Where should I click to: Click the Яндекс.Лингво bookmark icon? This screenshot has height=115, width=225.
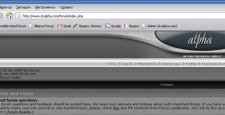pos(75,26)
